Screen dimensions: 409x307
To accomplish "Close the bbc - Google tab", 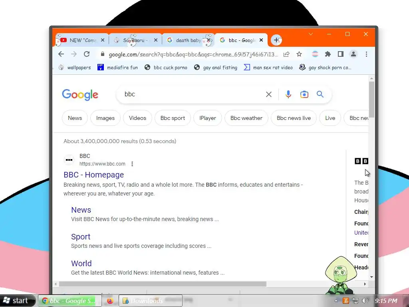I will [x=261, y=40].
